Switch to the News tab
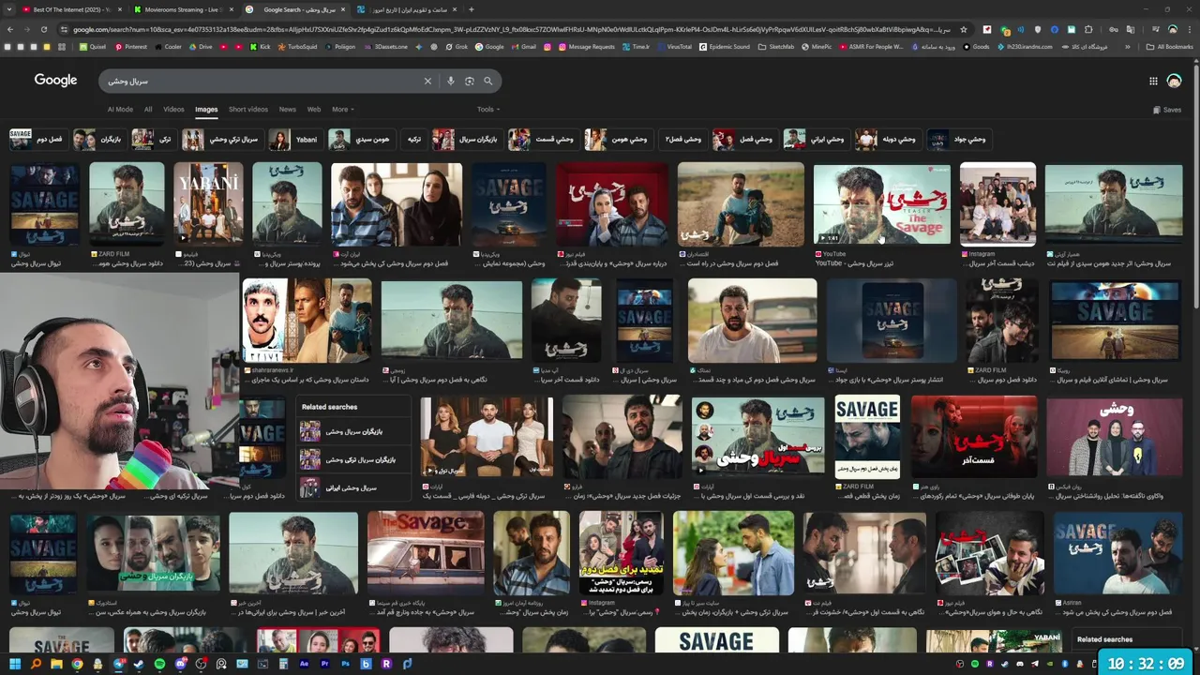1200x675 pixels. point(287,110)
